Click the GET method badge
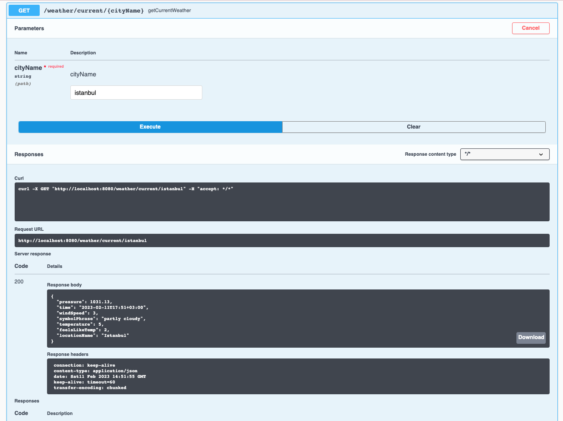563x421 pixels. point(24,10)
